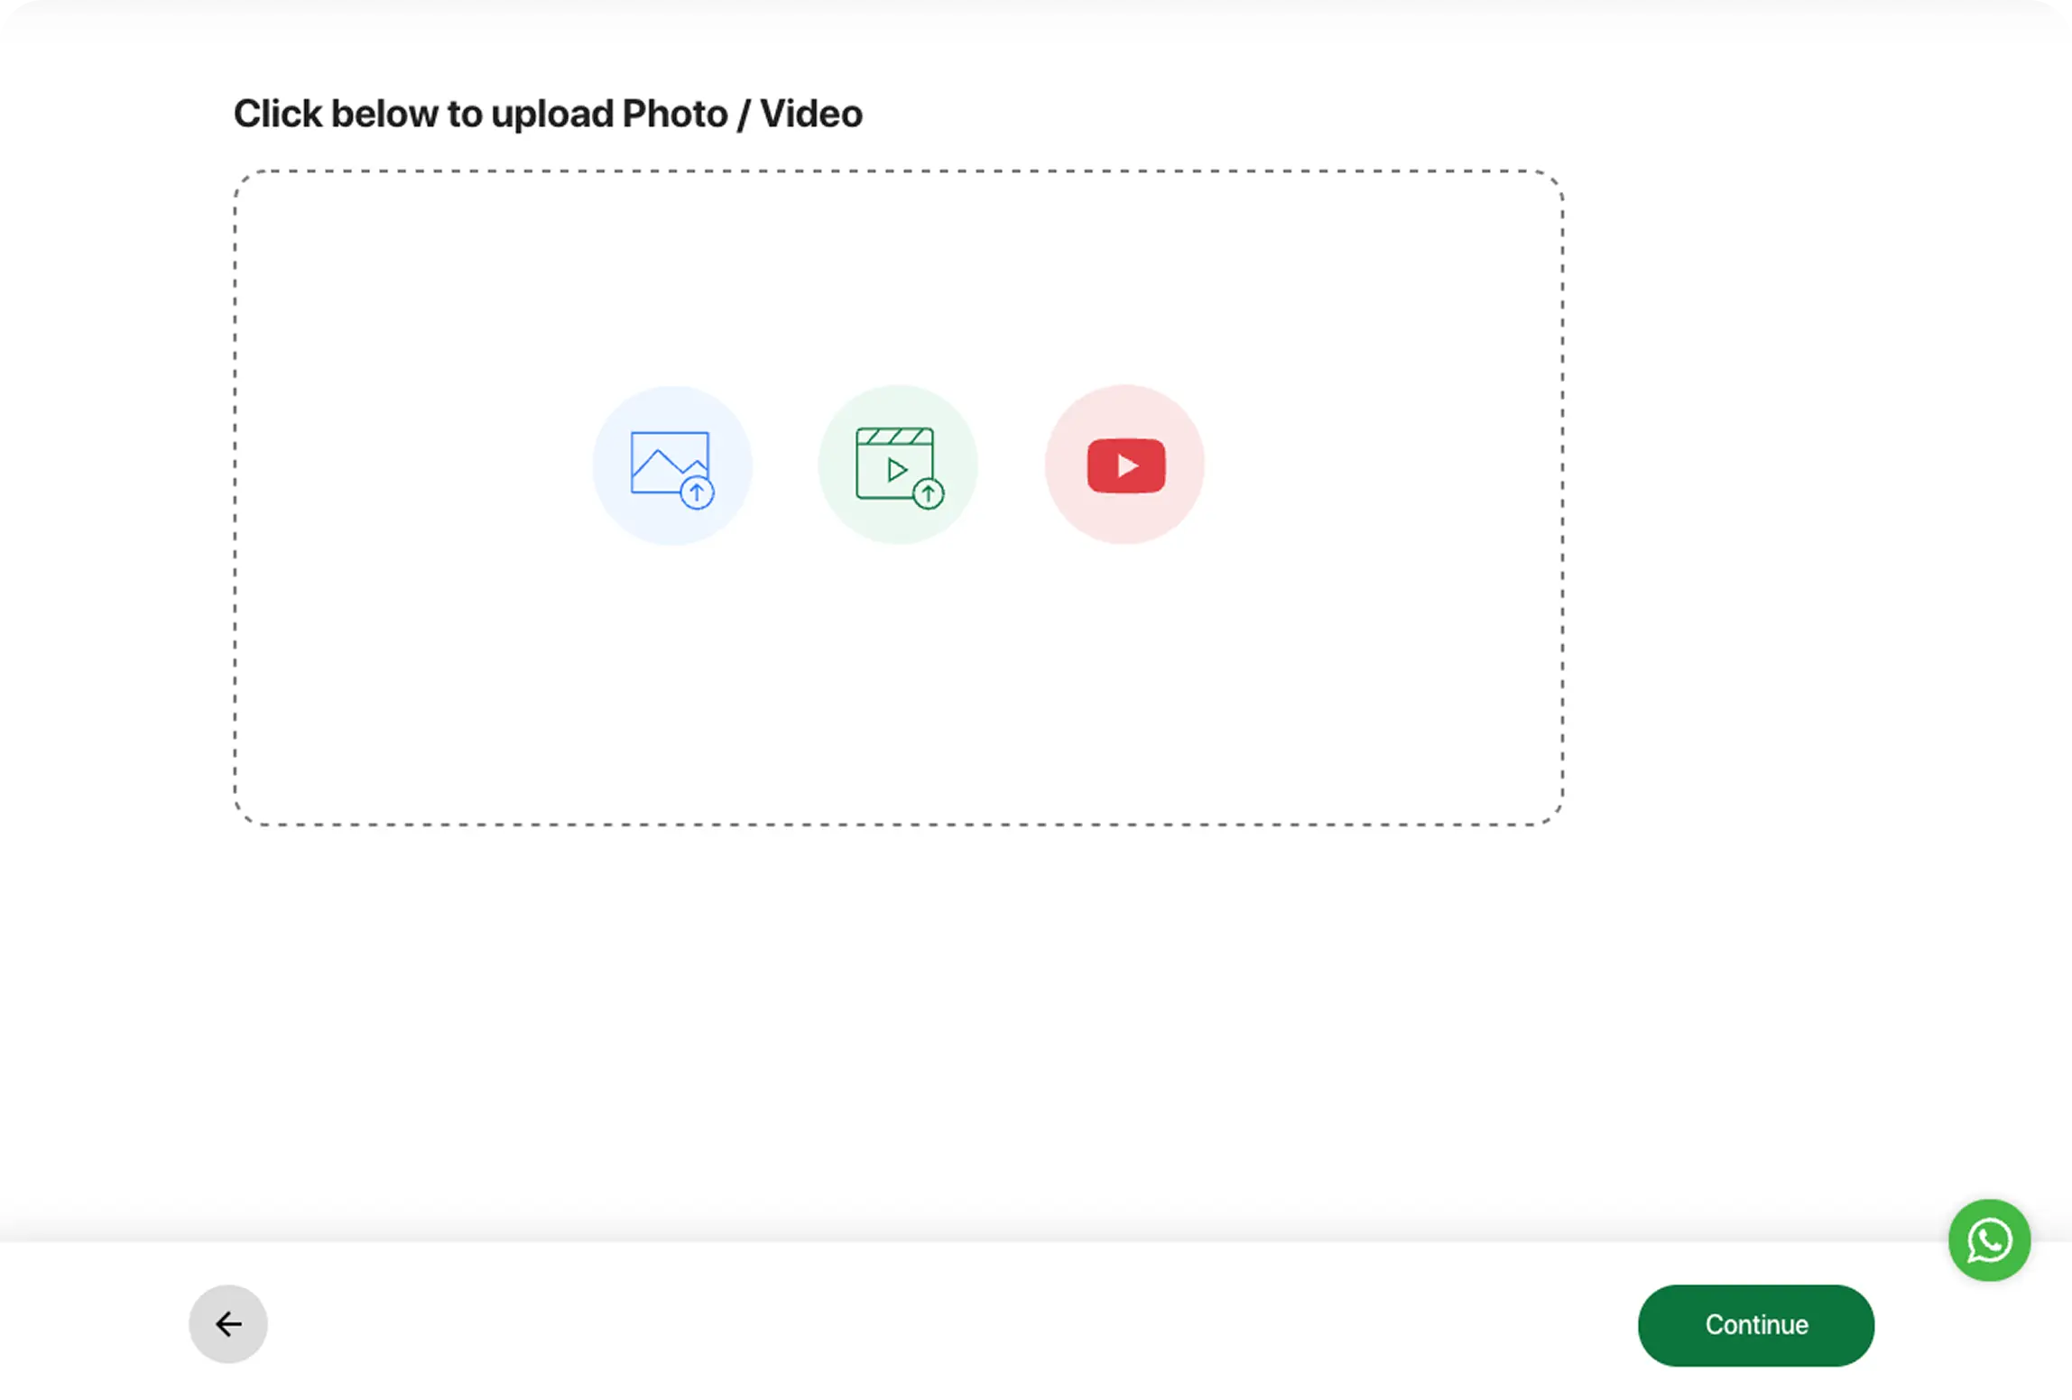Image resolution: width=2072 pixels, height=1400 pixels.
Task: Open the WhatsApp chat bubble
Action: point(1989,1240)
